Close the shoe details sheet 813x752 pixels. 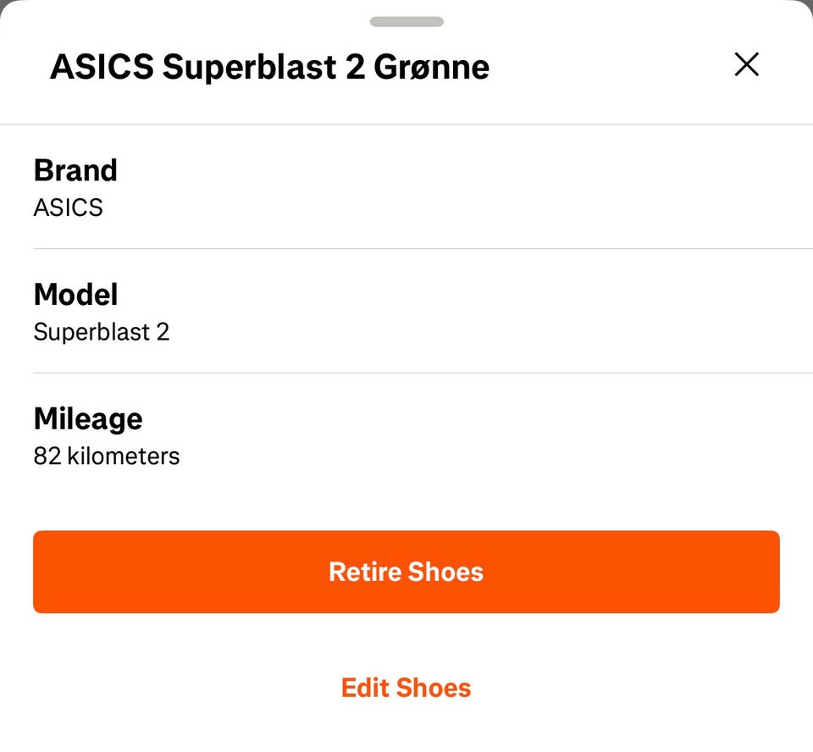[x=746, y=64]
